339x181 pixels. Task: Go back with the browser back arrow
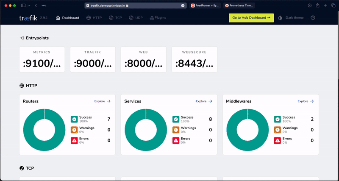pos(36,6)
